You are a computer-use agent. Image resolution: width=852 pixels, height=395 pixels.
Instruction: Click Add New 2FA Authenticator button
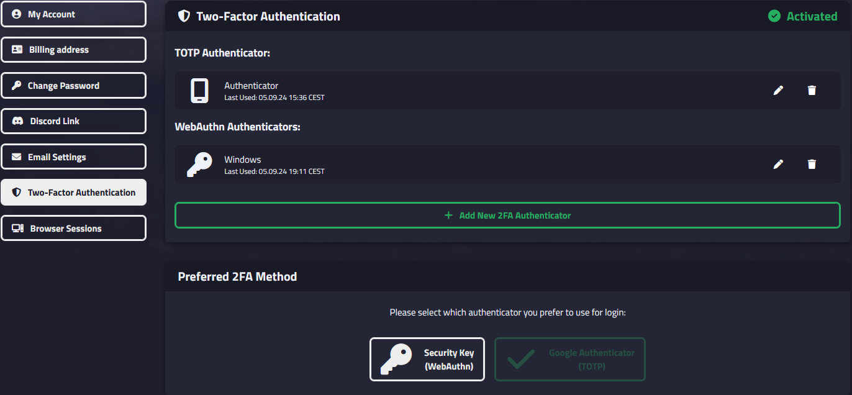coord(507,216)
